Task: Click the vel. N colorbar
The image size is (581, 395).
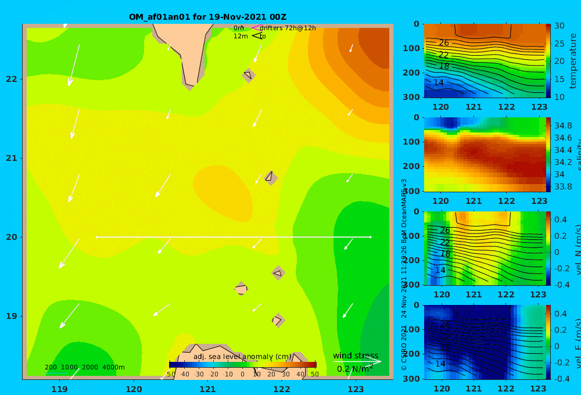Action: pyautogui.click(x=548, y=248)
